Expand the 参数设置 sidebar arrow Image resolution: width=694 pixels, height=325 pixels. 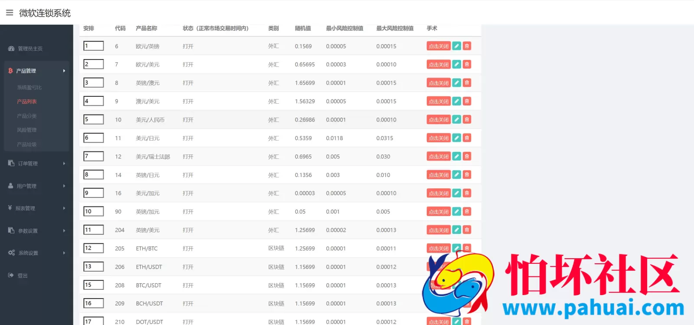point(64,231)
